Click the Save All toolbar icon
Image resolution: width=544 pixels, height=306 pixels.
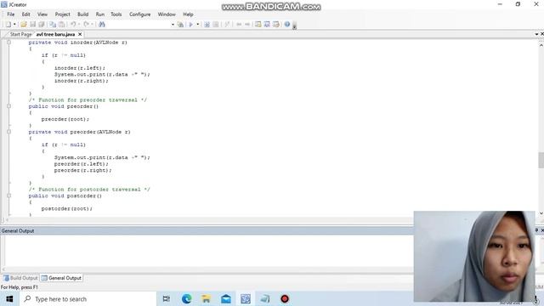(x=42, y=25)
